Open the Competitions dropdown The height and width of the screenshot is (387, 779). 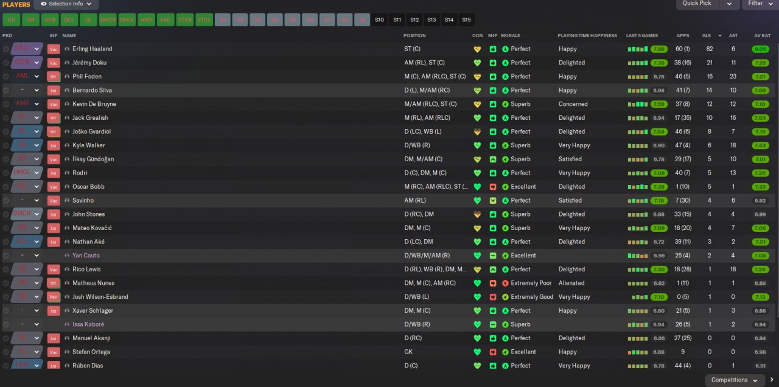735,380
